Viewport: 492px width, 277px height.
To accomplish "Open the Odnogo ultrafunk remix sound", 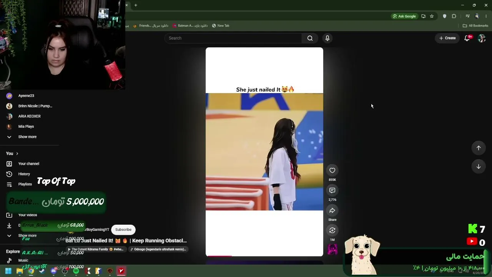I will click(158, 249).
